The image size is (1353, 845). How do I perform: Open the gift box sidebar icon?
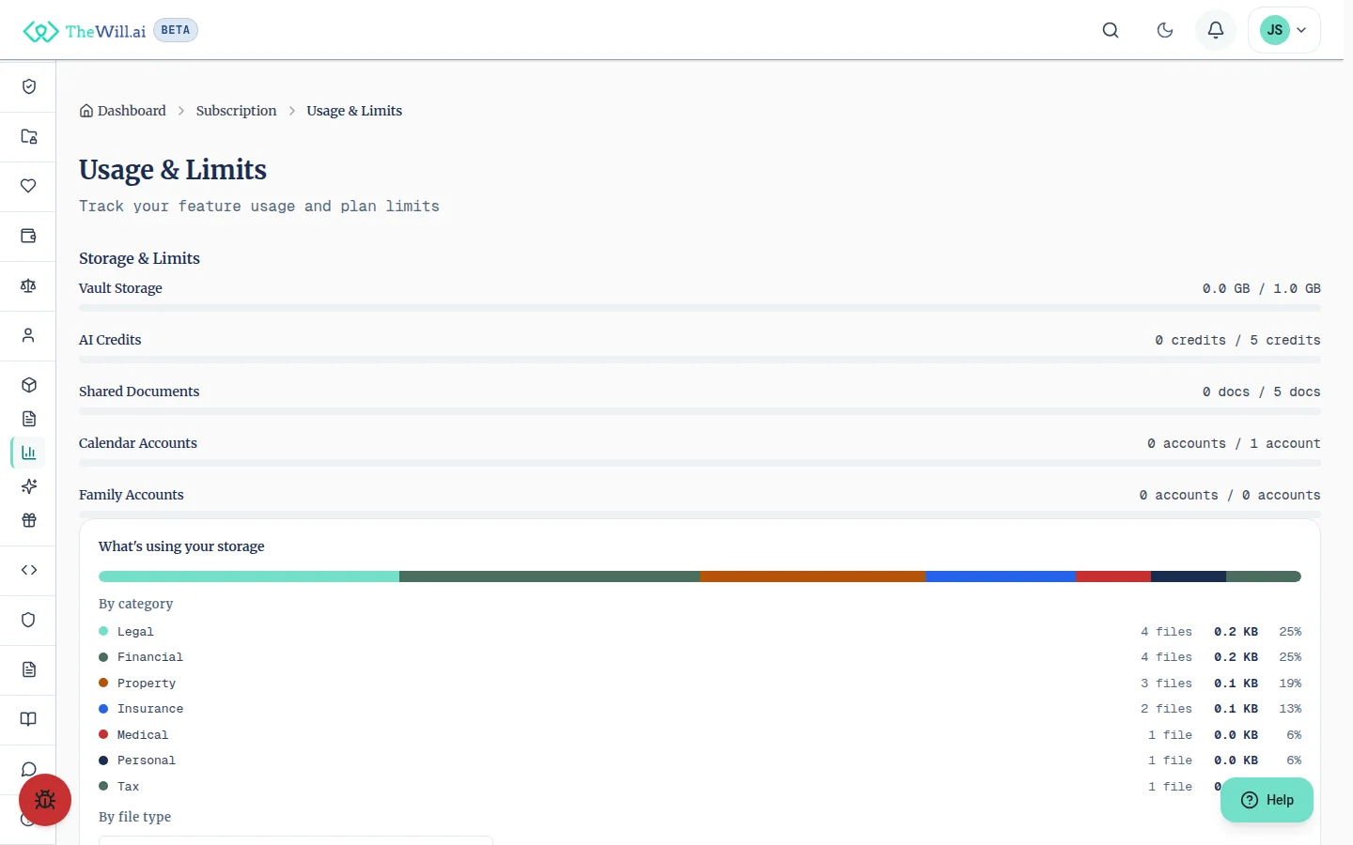28,520
